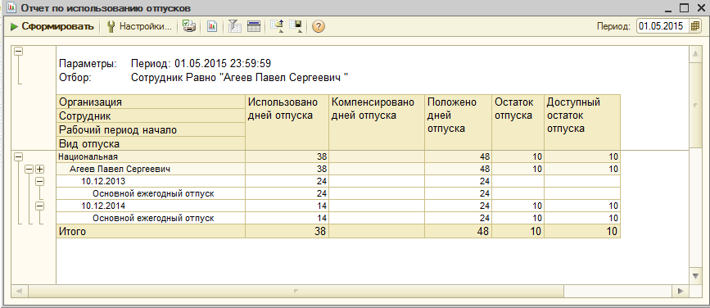Open the new report chart icon
710x308 pixels.
point(211,27)
